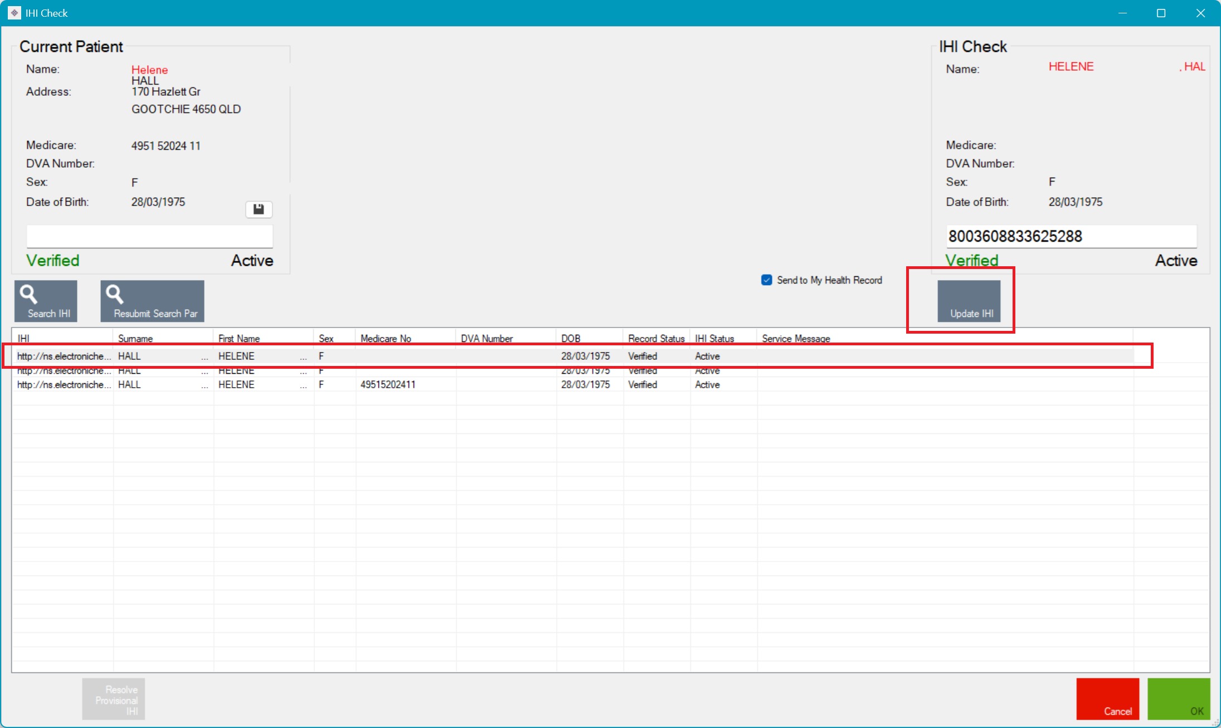
Task: Maximize the IHI Check window
Action: tap(1161, 13)
